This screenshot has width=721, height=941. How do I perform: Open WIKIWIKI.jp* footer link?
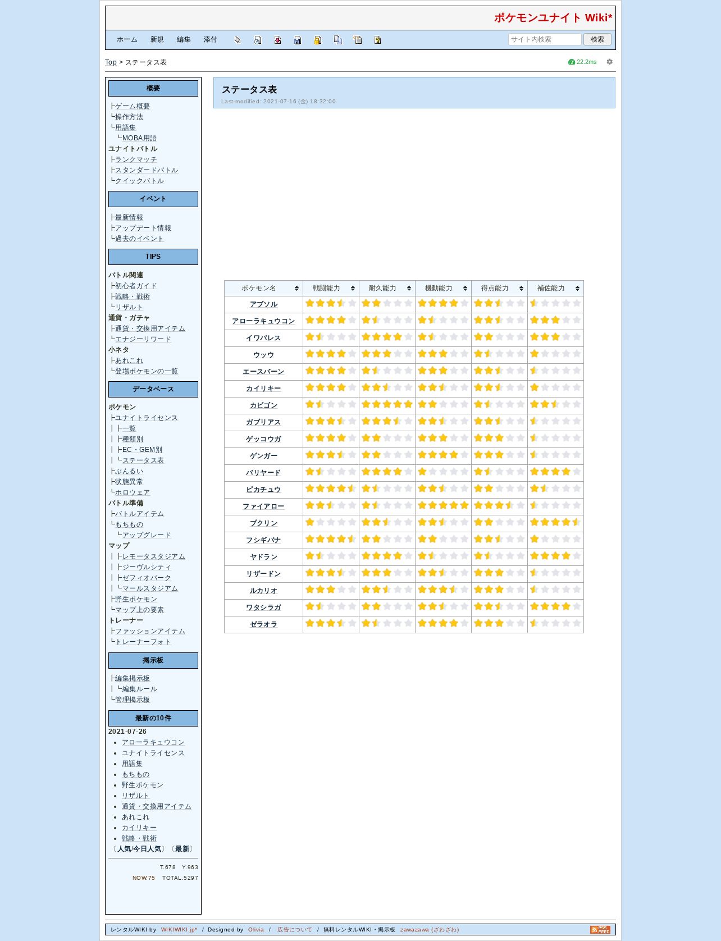tap(179, 930)
